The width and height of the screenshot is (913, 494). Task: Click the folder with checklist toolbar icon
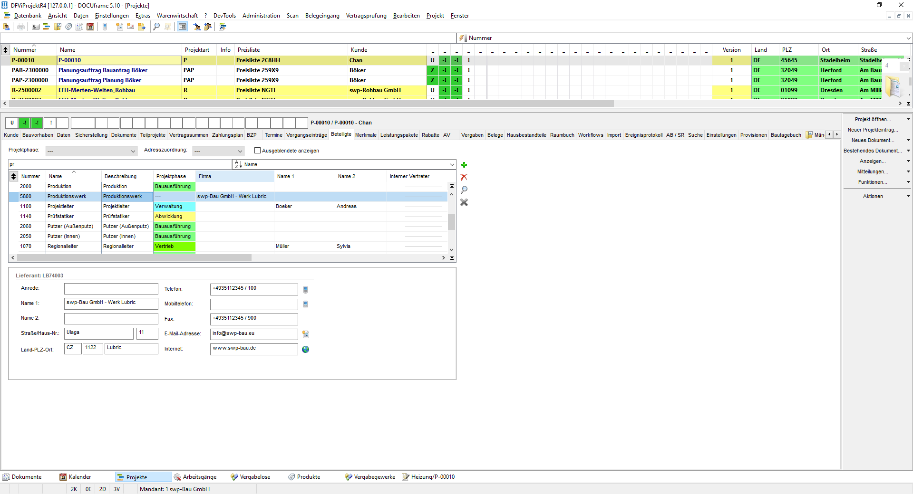tap(58, 27)
